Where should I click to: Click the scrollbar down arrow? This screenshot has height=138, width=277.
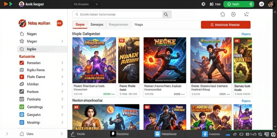pyautogui.click(x=275, y=127)
